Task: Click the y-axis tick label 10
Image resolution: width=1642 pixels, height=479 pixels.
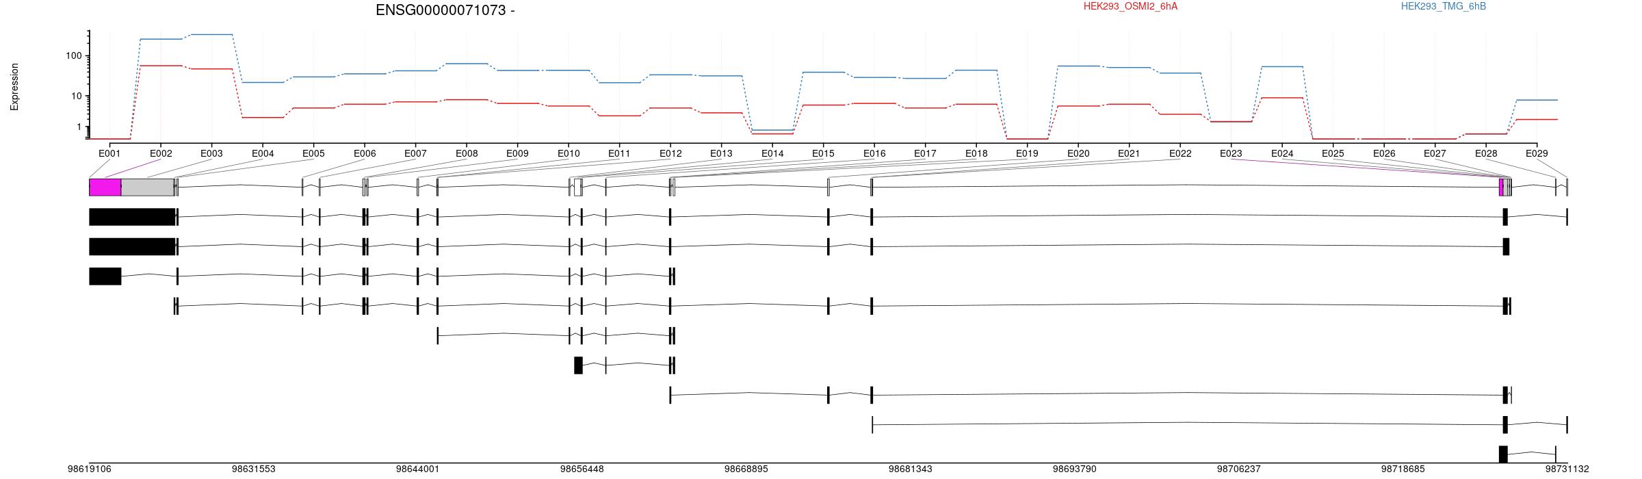Action: pos(76,96)
